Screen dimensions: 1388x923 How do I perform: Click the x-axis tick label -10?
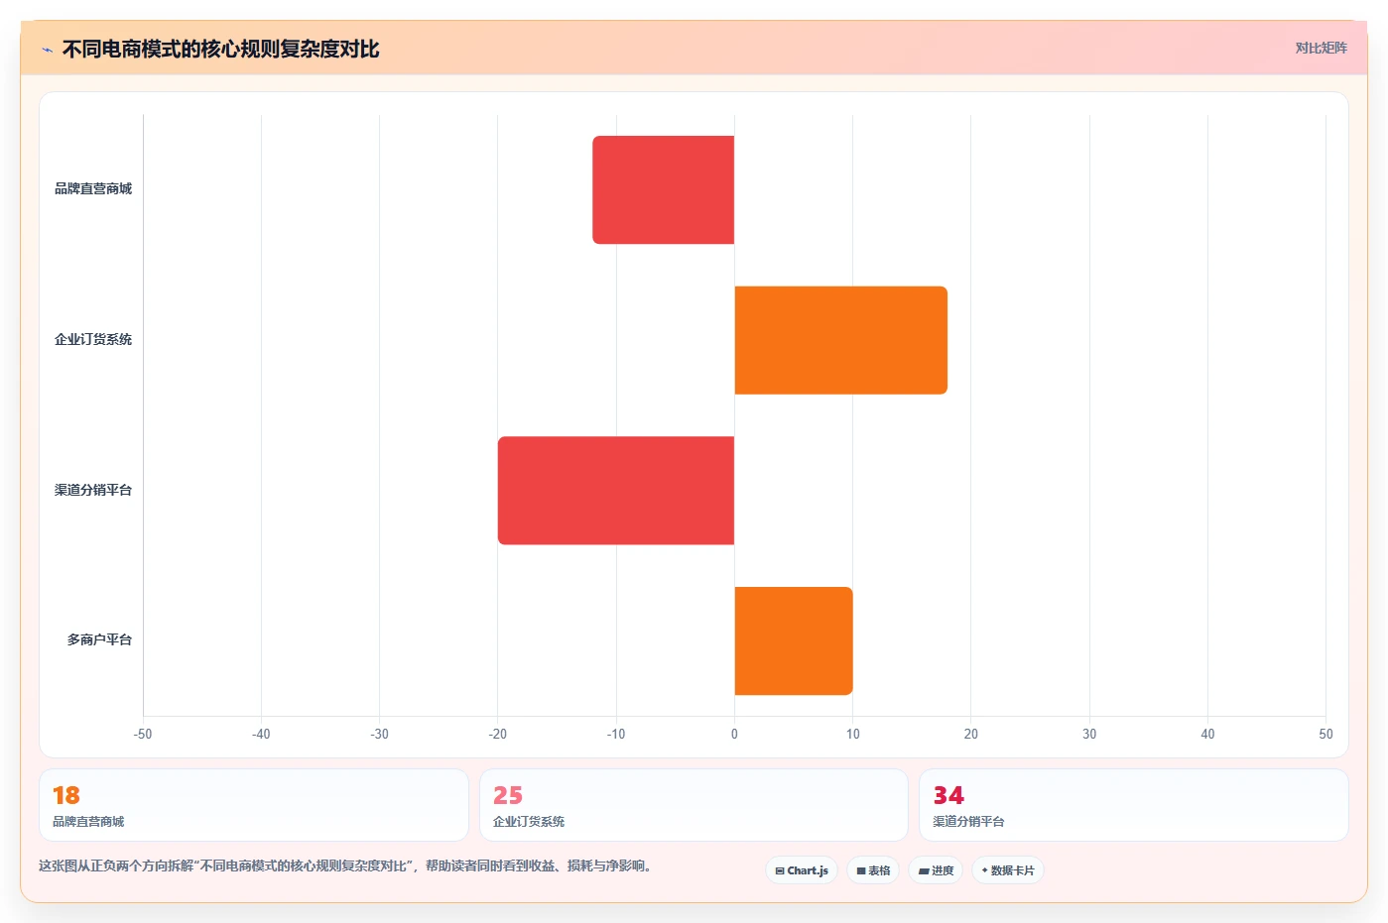coord(616,735)
